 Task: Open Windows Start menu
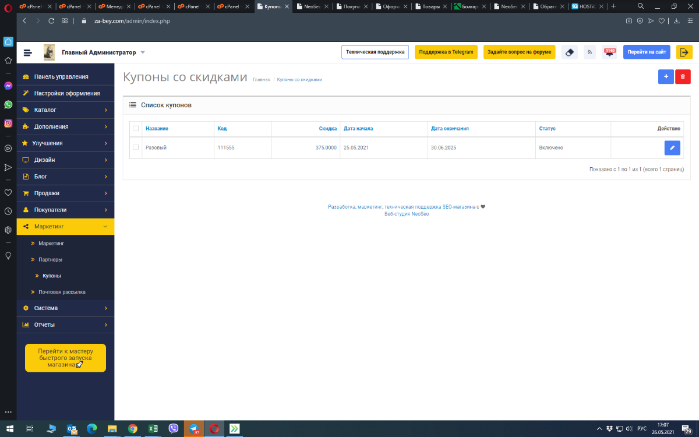[10, 428]
